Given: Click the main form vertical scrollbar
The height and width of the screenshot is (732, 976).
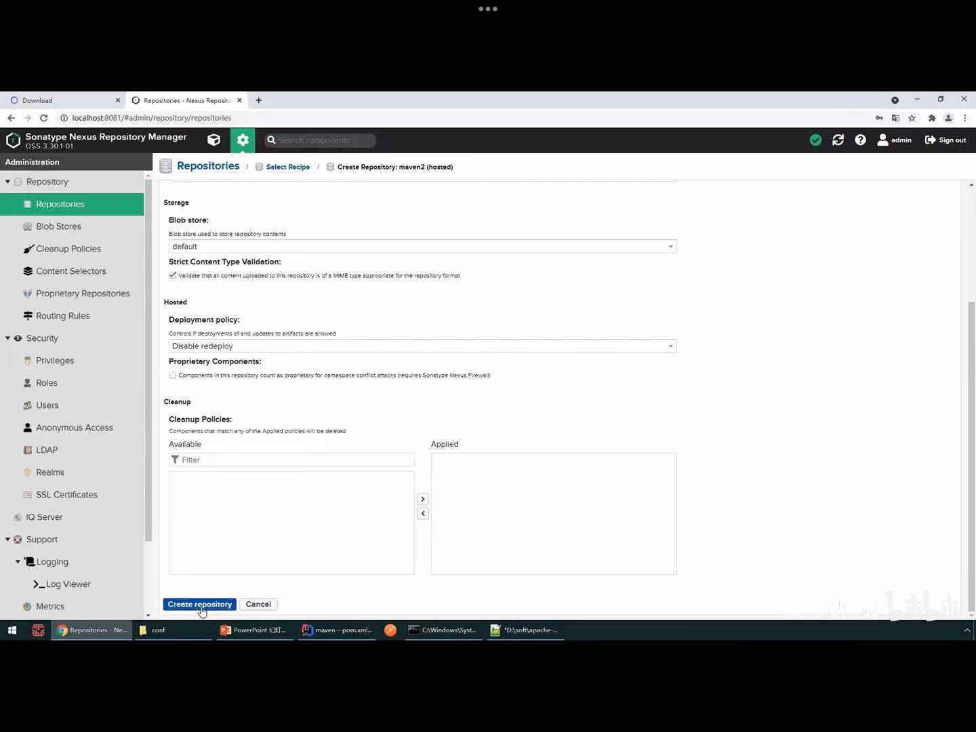Looking at the screenshot, I should coord(971,454).
